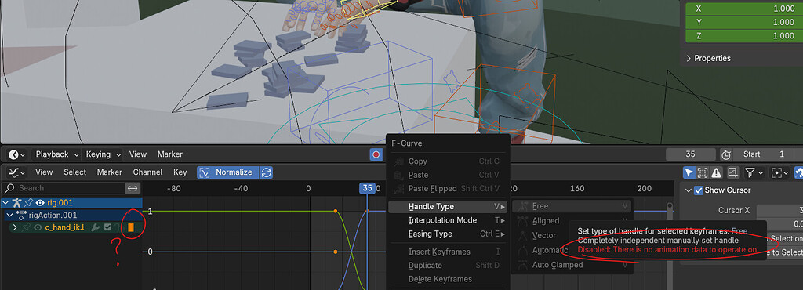The height and width of the screenshot is (290, 803).
Task: Open the Graph Editor Marker menu
Action: (110, 172)
